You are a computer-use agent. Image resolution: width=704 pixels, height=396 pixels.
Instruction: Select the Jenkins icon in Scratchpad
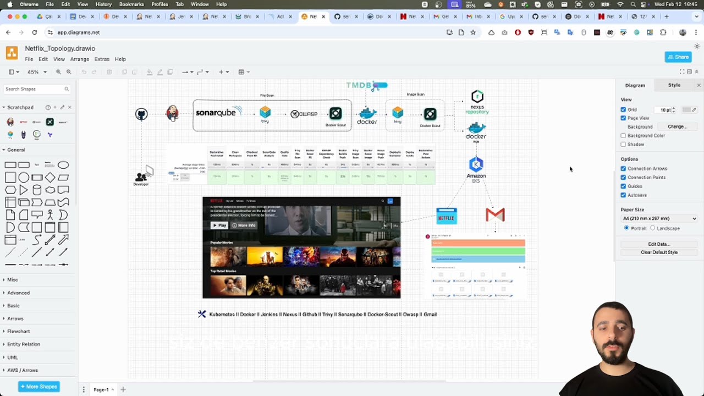coord(10,122)
